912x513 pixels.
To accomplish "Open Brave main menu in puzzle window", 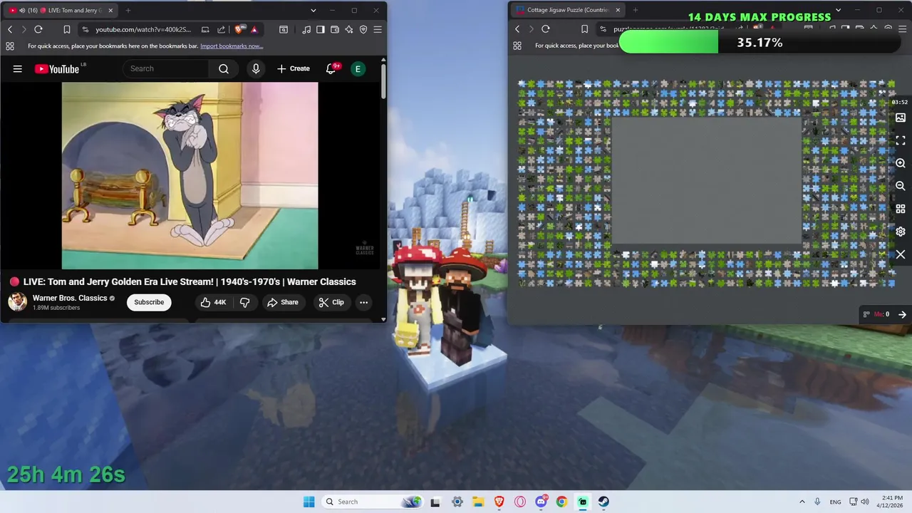I will coord(902,29).
